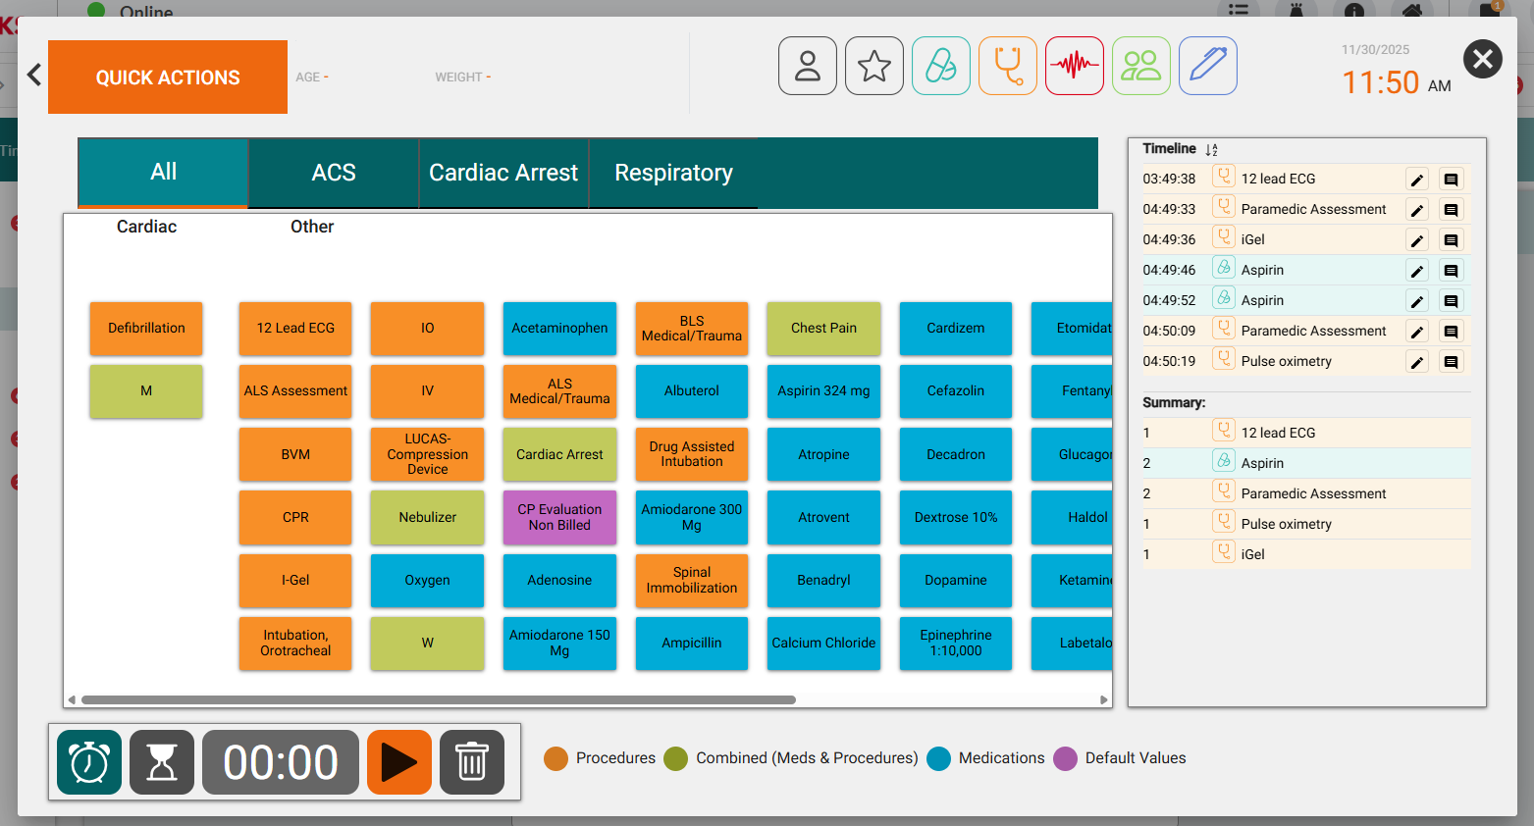Switch to the ACS tab

click(x=333, y=173)
